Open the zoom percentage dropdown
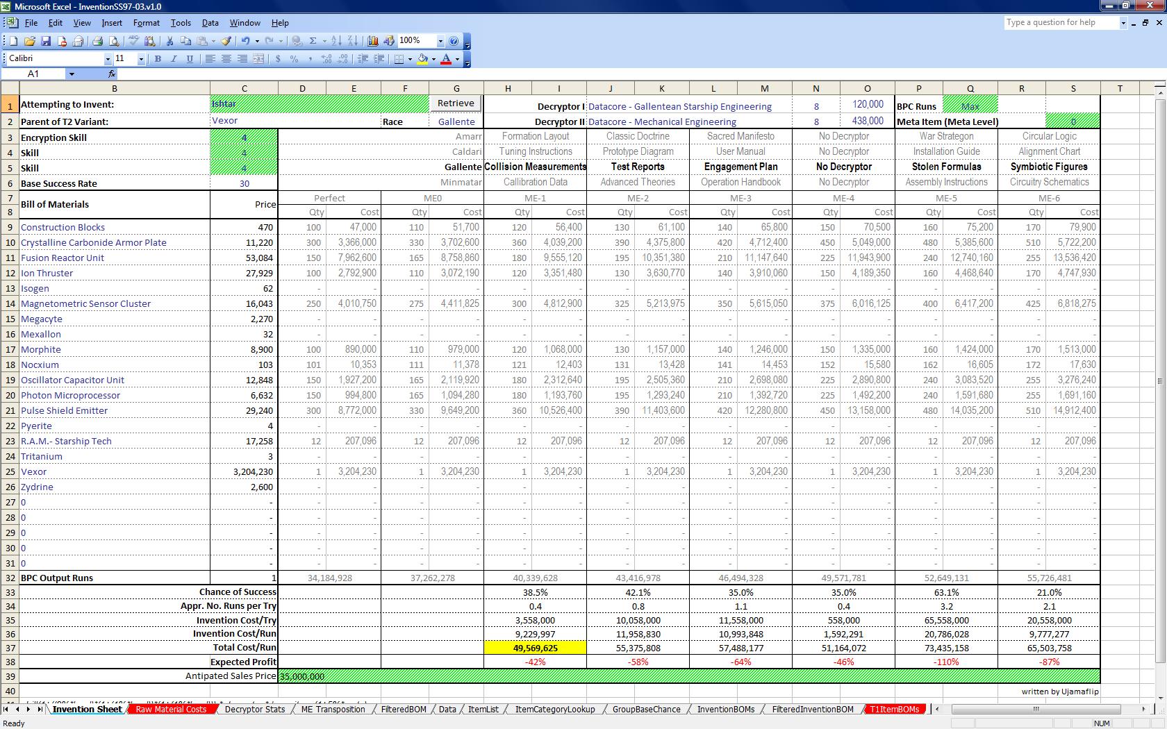The image size is (1167, 729). coord(440,41)
